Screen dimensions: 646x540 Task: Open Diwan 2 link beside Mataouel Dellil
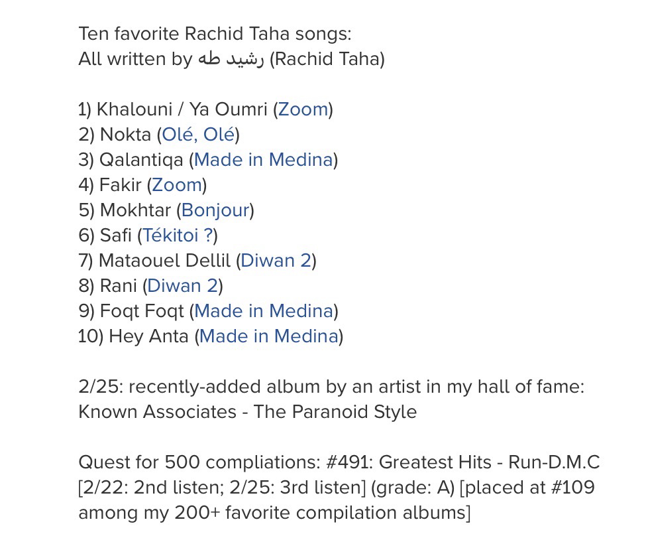tap(276, 261)
